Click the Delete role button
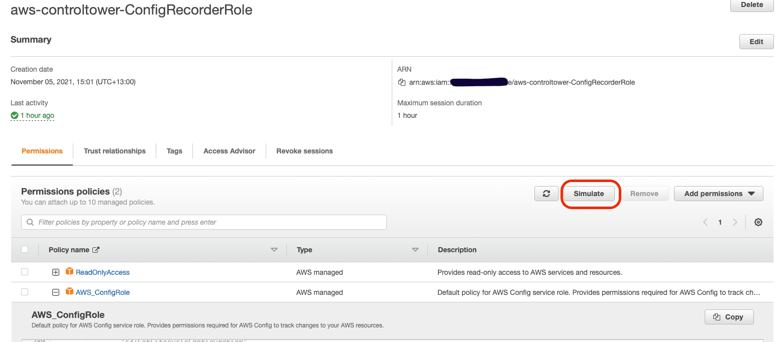The height and width of the screenshot is (342, 781). coord(752,5)
